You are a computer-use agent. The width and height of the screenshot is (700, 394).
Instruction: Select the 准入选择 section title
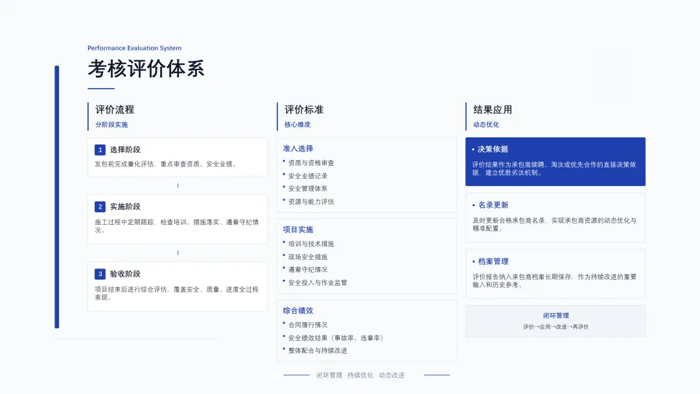pos(297,148)
